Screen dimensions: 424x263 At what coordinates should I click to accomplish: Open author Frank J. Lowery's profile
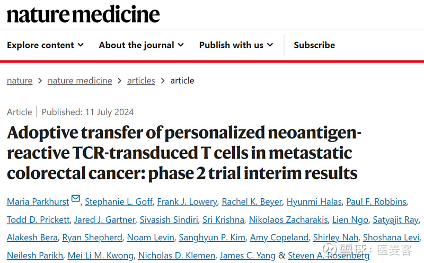[187, 201]
